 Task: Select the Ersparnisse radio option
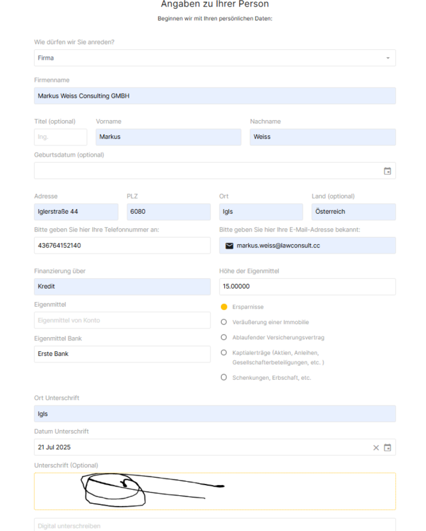(224, 307)
